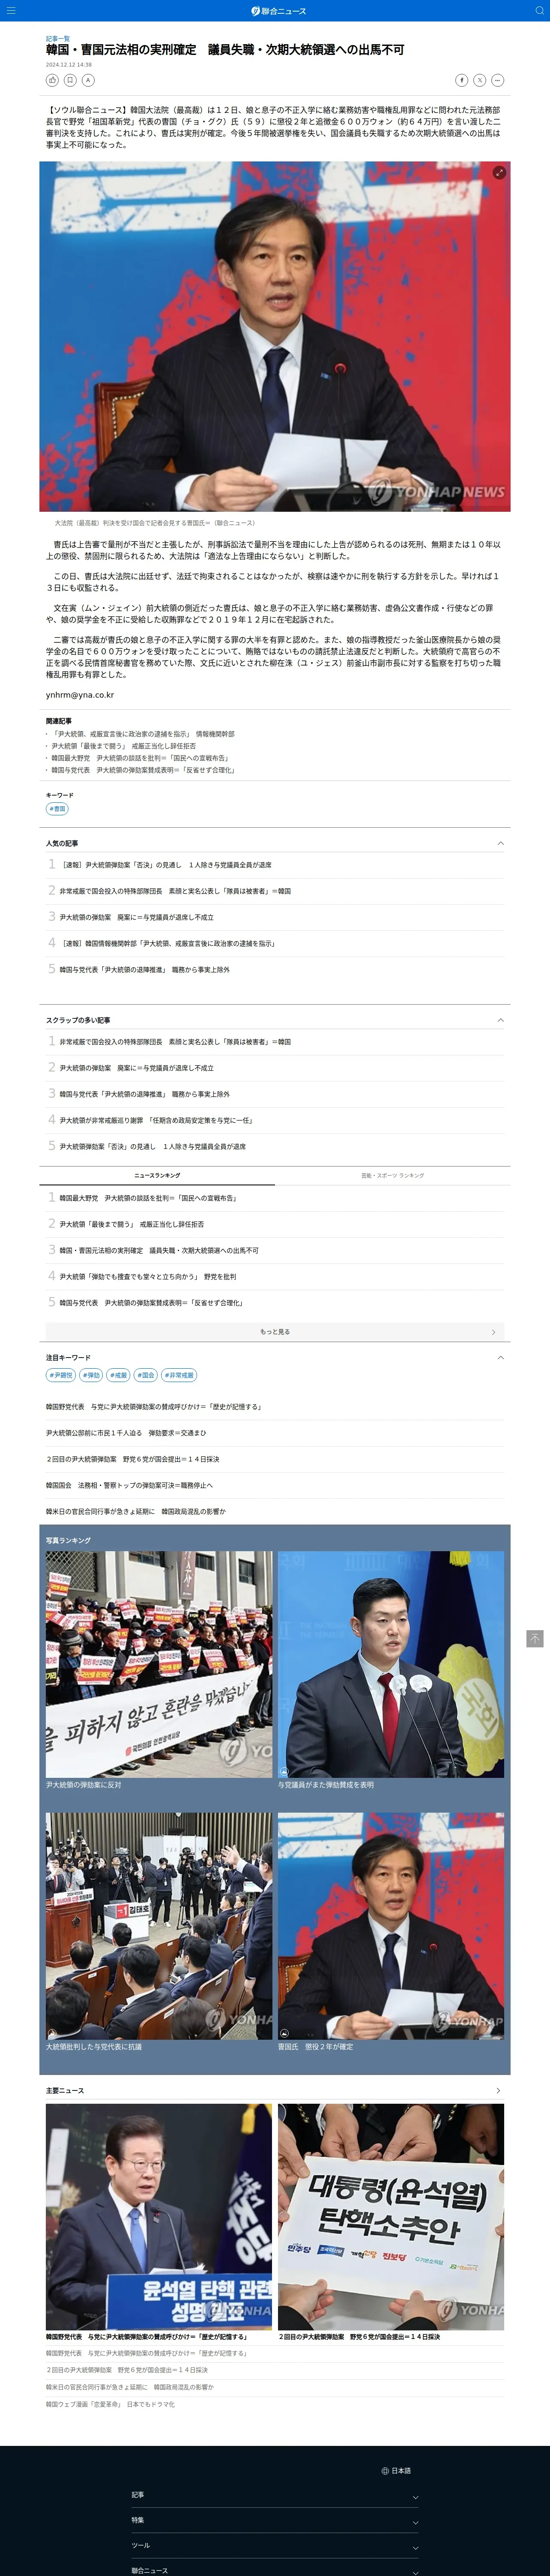Viewport: 550px width, 2576px height.
Task: Open popular article 5 韓国与党代表 退陣推進
Action: click(144, 969)
